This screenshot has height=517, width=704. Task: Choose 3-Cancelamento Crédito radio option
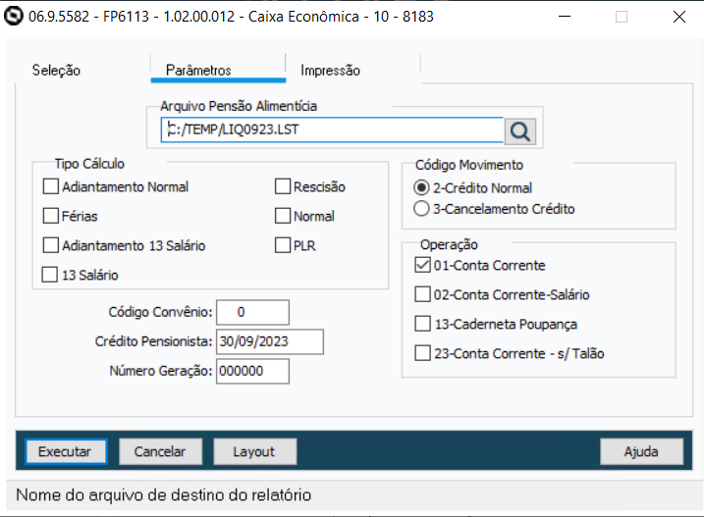click(x=421, y=208)
